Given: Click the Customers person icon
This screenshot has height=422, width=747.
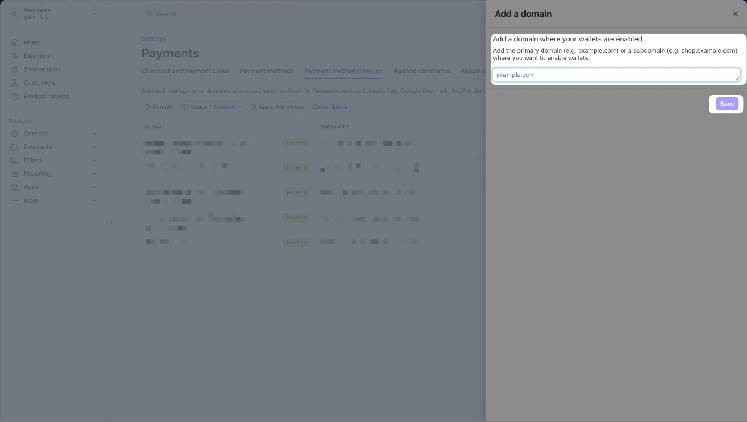Looking at the screenshot, I should [x=15, y=83].
